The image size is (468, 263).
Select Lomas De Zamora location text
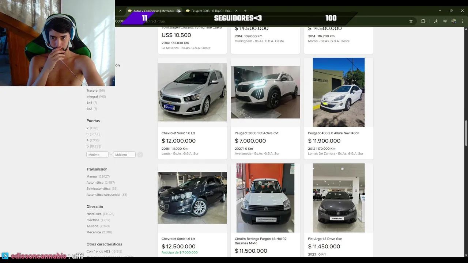336,153
